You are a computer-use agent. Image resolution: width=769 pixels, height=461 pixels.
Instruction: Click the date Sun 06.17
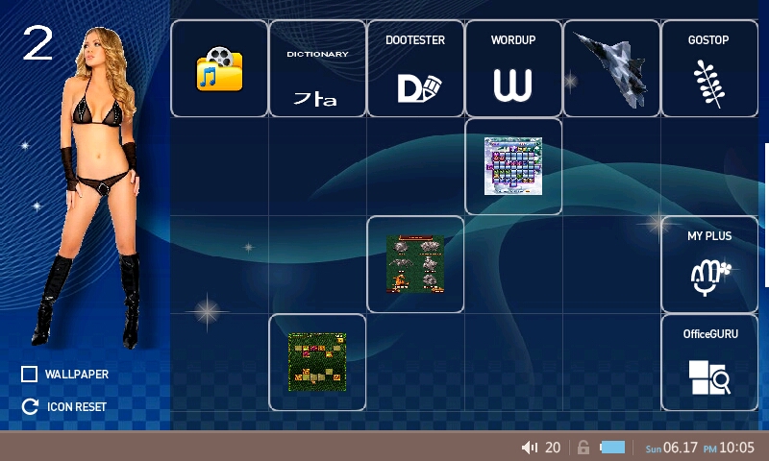671,448
